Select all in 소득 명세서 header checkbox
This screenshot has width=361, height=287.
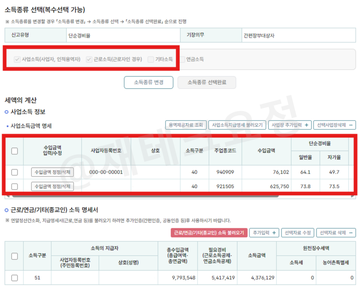[x=14, y=256]
